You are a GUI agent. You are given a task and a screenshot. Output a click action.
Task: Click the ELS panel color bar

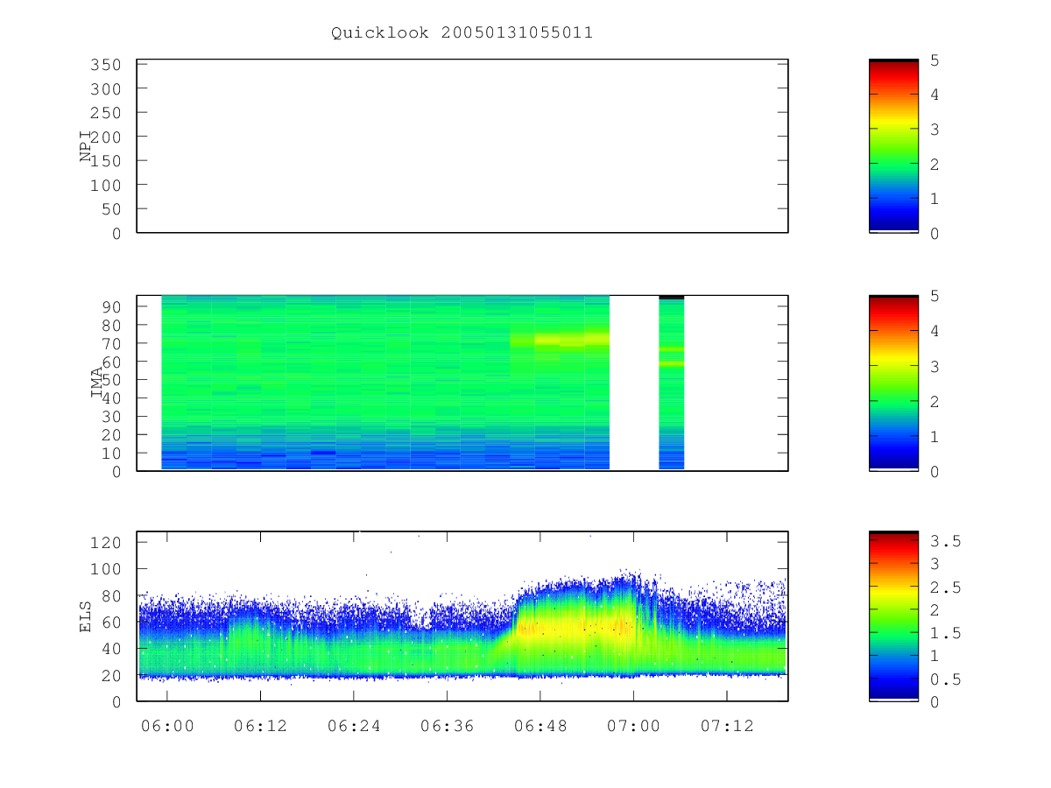point(893,616)
